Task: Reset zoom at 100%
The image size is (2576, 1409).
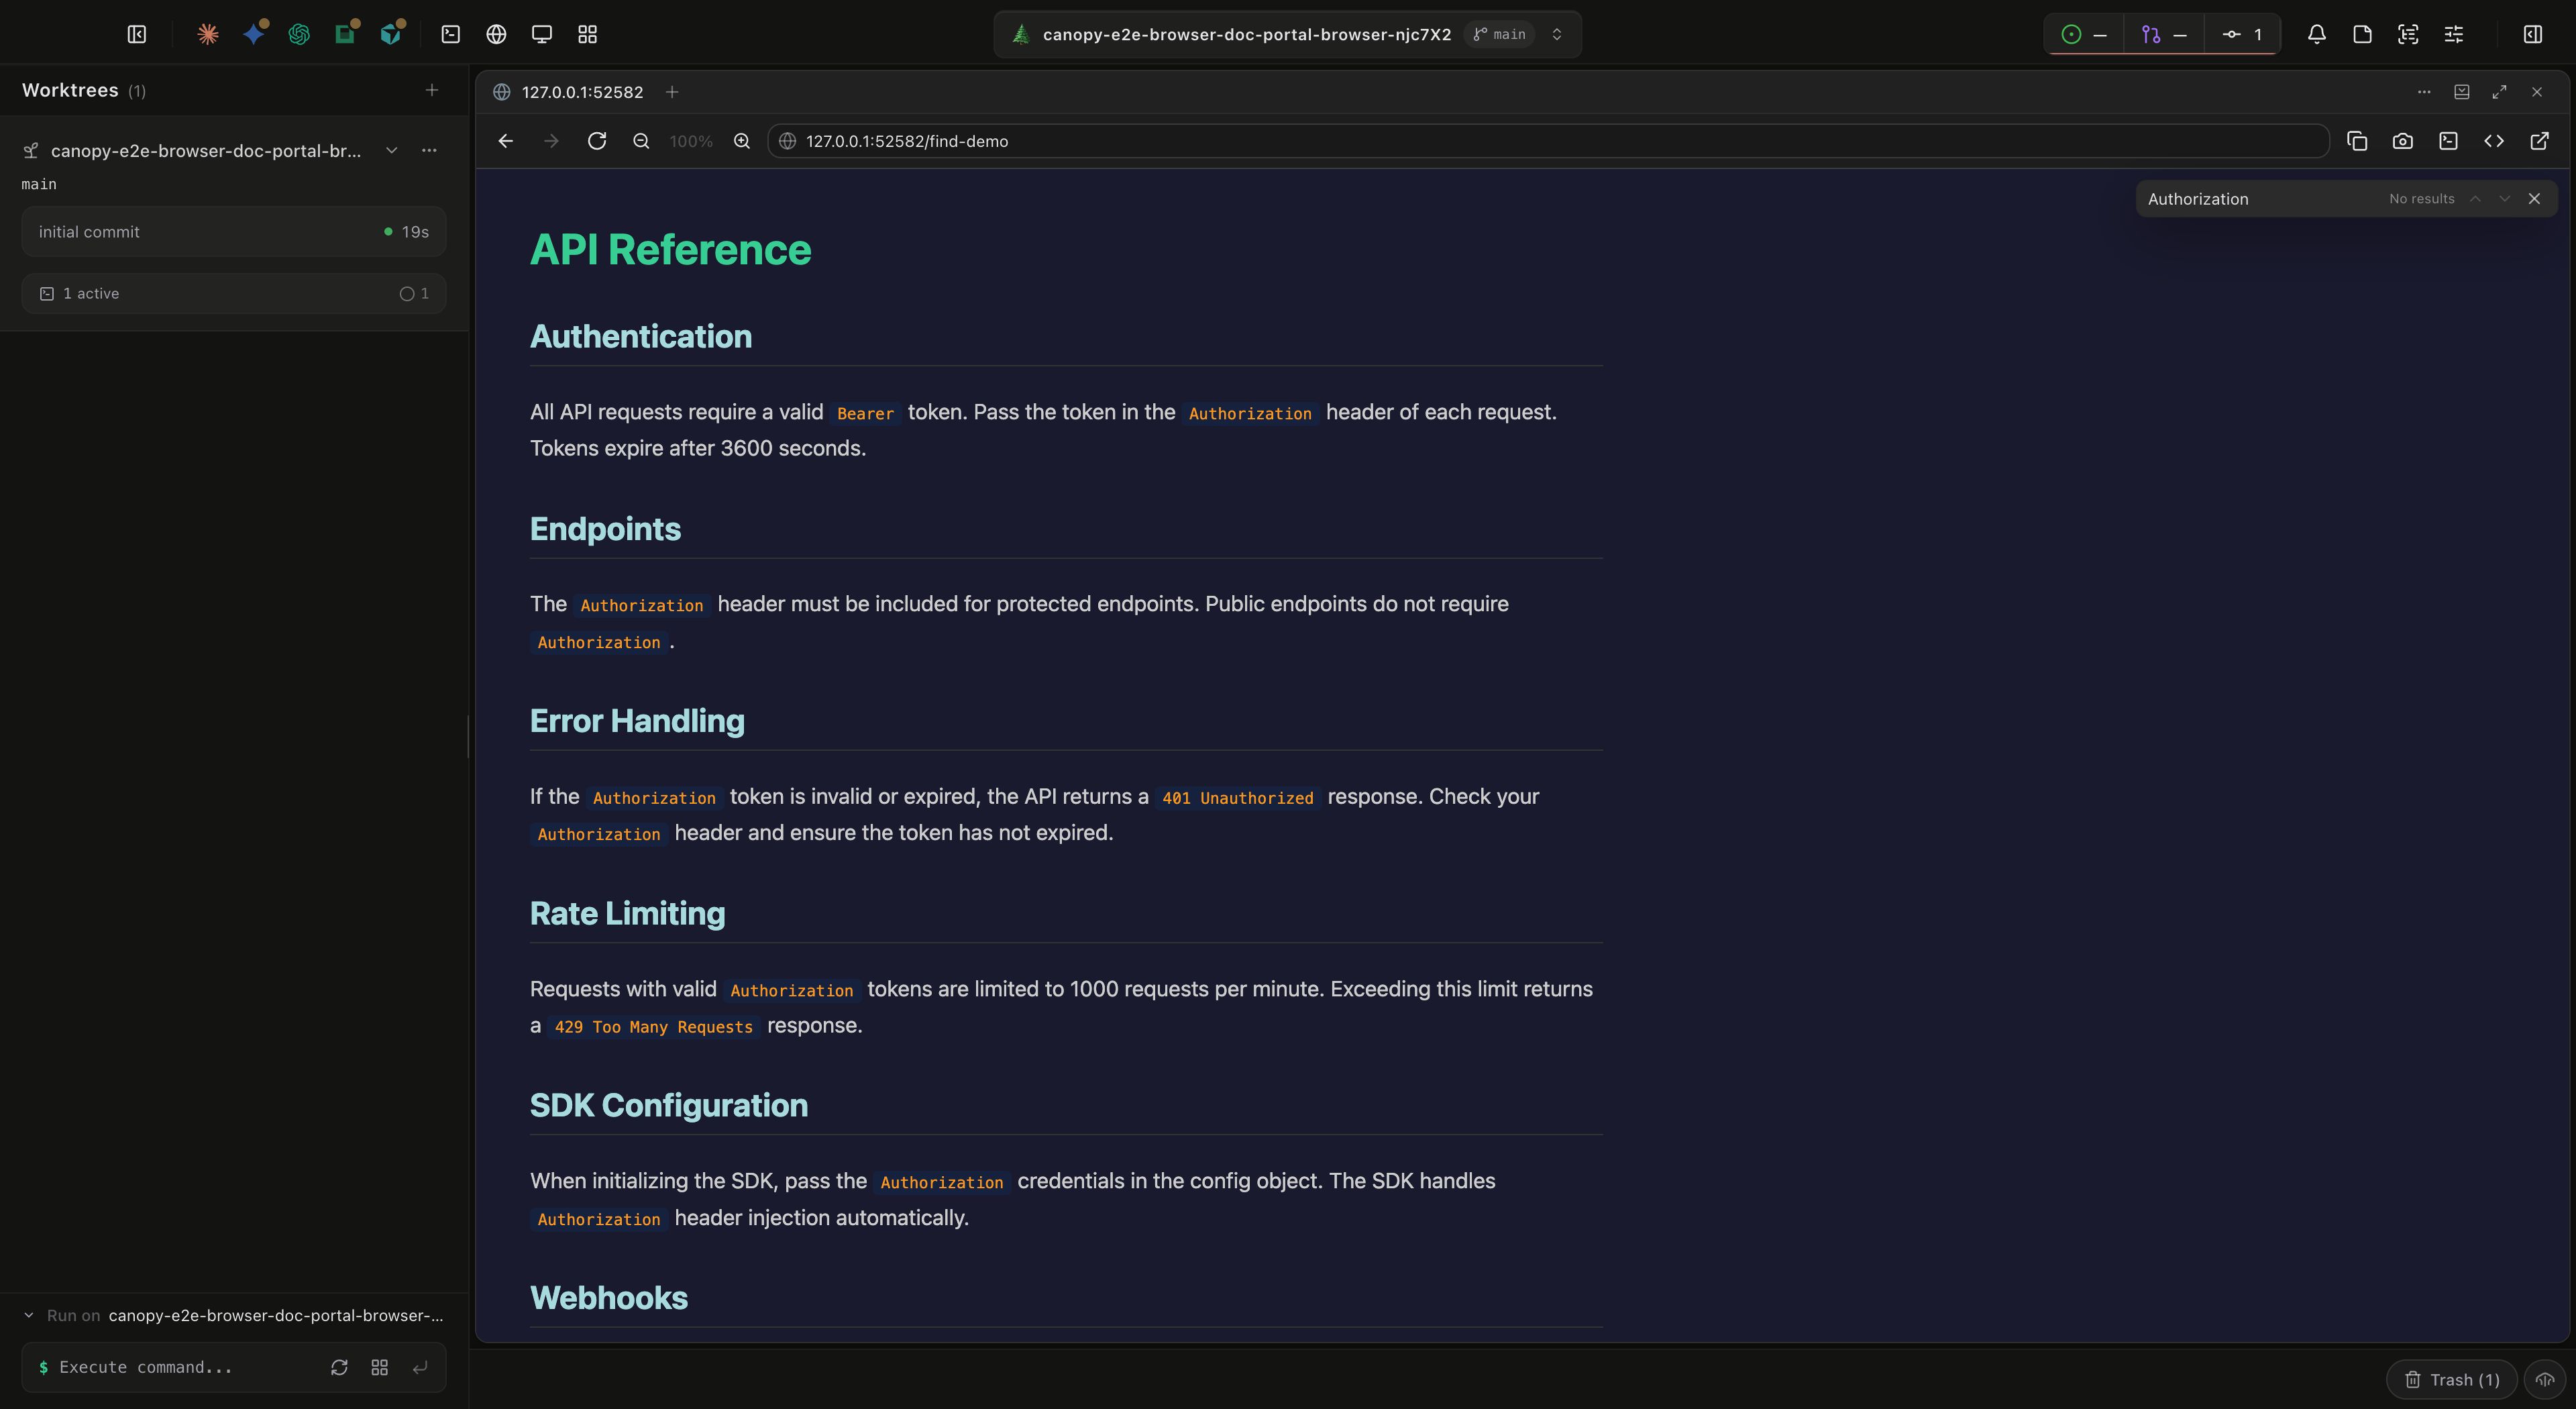Action: coord(691,141)
